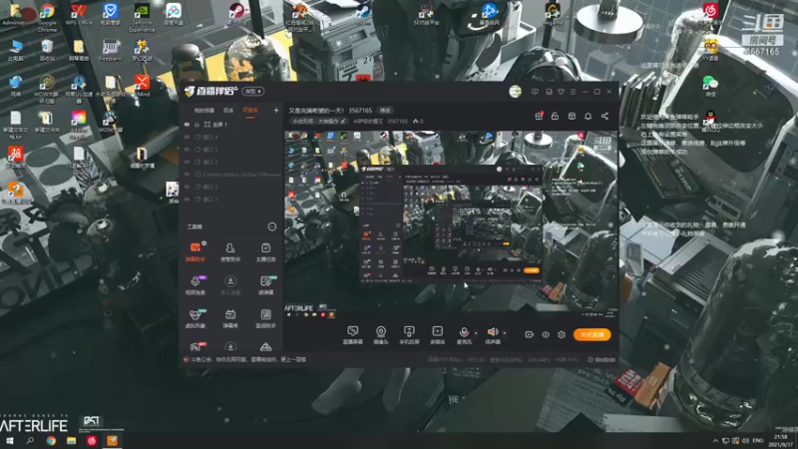Viewport: 798px width, 449px height.
Task: Open the 视频连麦 tool
Action: click(x=195, y=285)
